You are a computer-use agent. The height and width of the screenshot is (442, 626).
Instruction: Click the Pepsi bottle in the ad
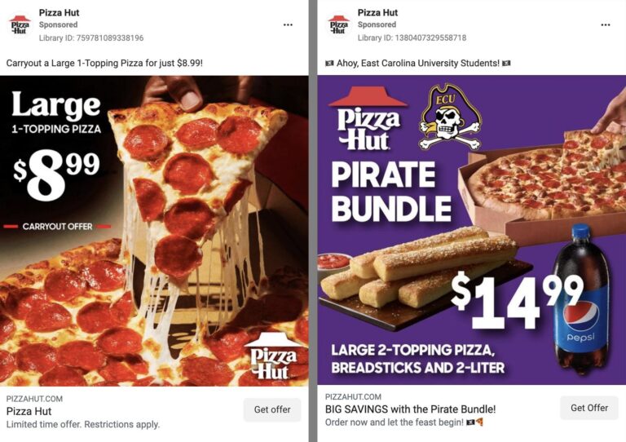[x=583, y=299]
